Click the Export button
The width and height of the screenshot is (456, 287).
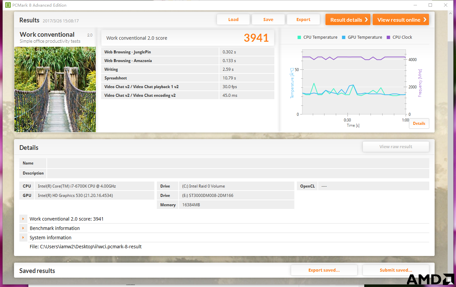click(303, 19)
